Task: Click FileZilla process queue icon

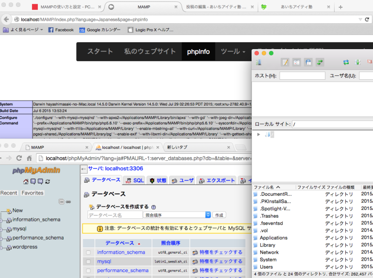Action: tap(358, 62)
